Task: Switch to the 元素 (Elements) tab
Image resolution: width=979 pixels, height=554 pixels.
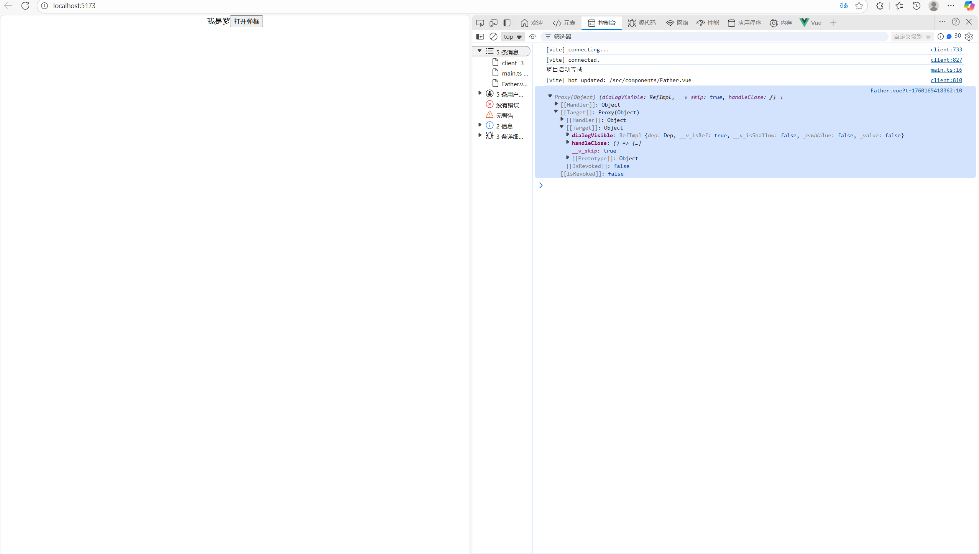Action: click(564, 23)
